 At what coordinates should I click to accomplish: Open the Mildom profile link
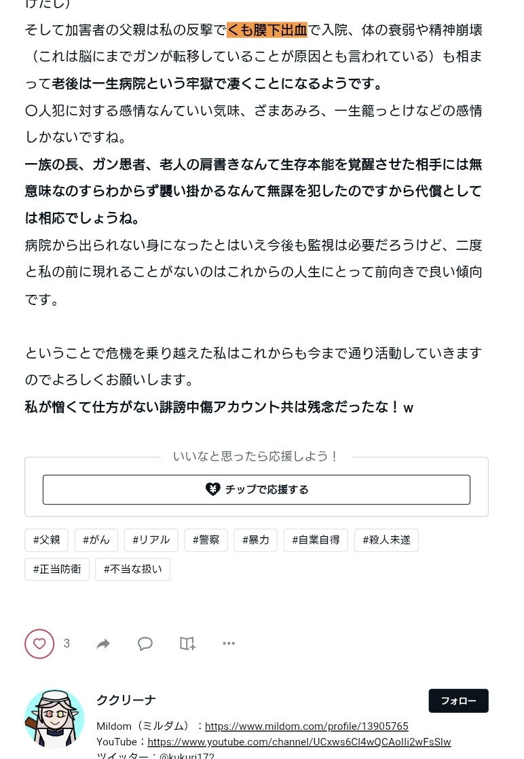coord(307,726)
